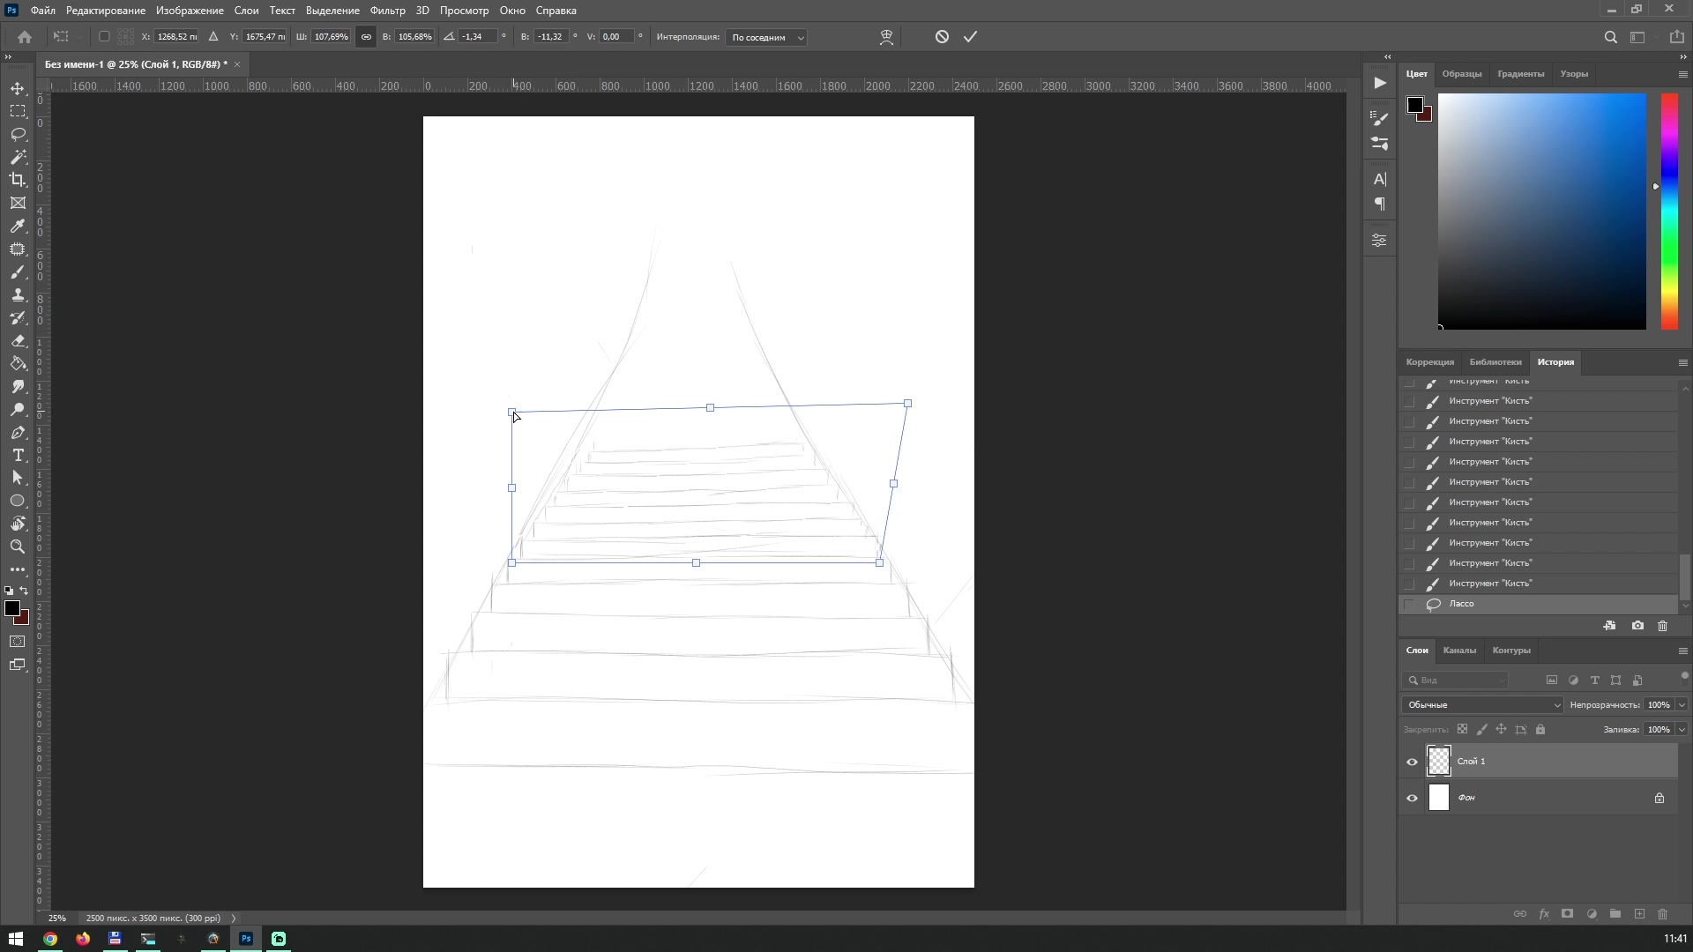1693x952 pixels.
Task: Hide Слой 1 layer visibility eye
Action: coord(1412,762)
